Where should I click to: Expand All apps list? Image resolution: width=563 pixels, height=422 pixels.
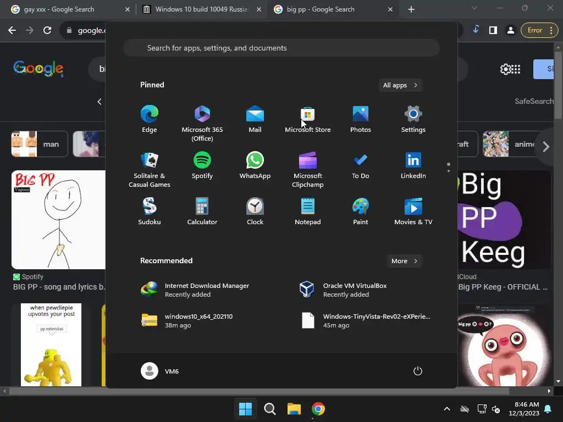coord(400,85)
